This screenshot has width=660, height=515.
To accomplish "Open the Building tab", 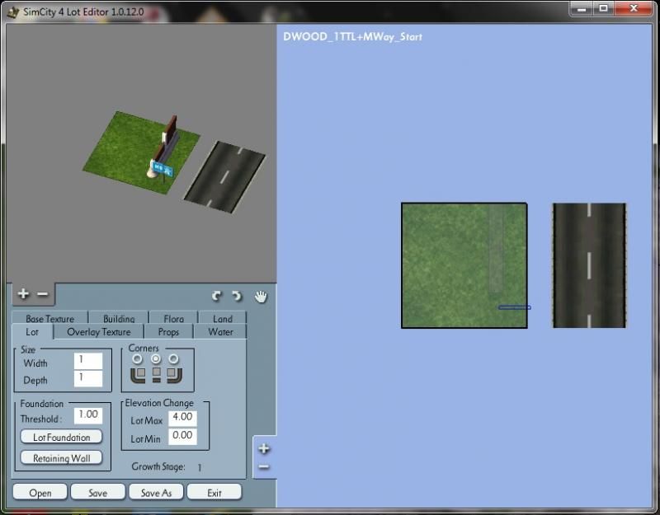I will (x=119, y=318).
